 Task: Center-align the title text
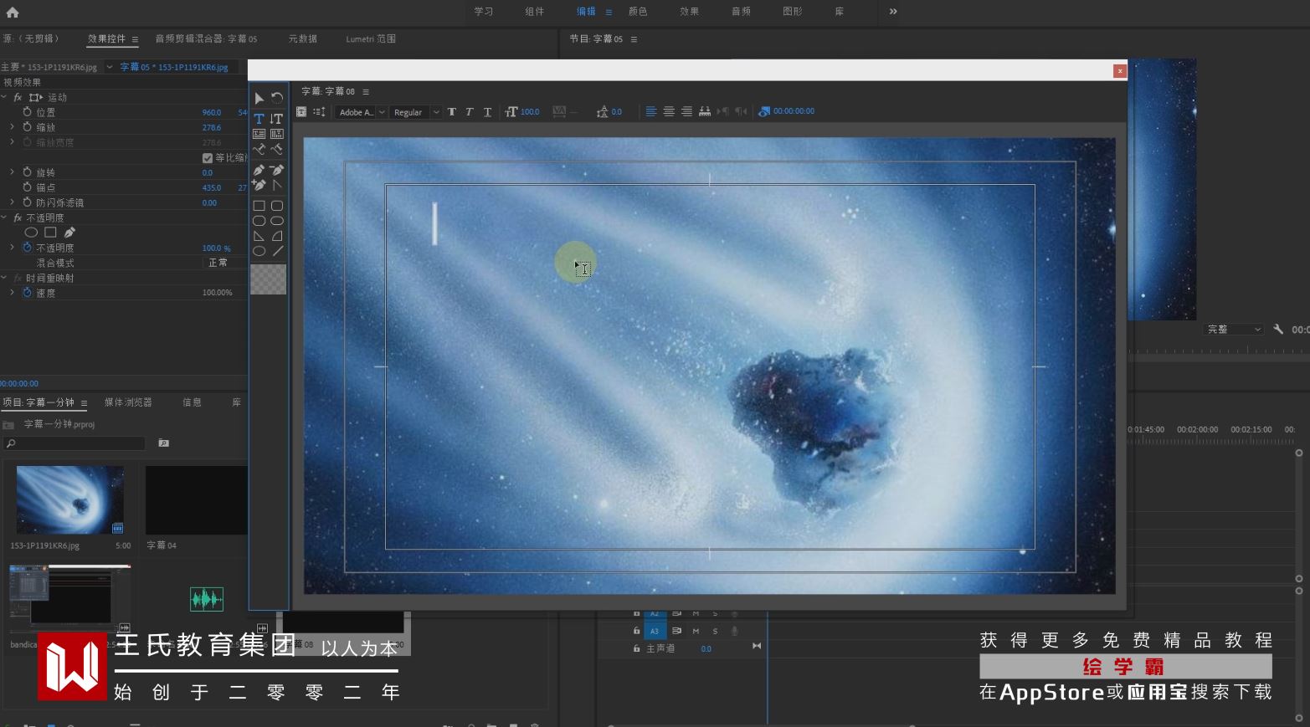pyautogui.click(x=669, y=111)
